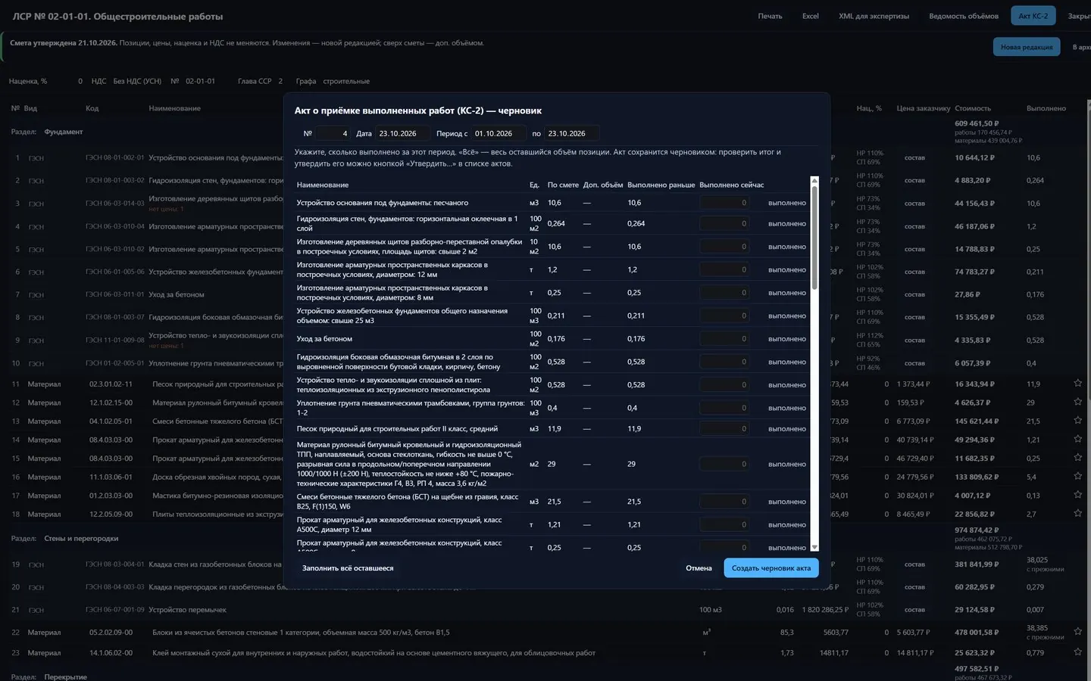
Task: Star the Доска обрезная material row 16
Action: point(1077,476)
